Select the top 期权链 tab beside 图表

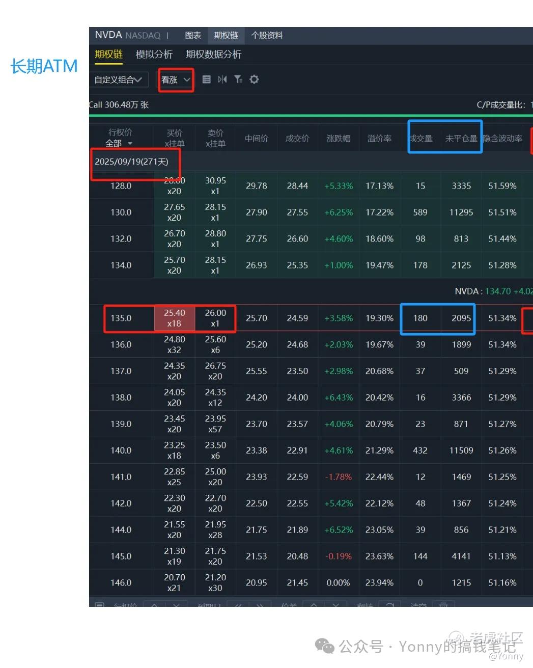[x=226, y=35]
